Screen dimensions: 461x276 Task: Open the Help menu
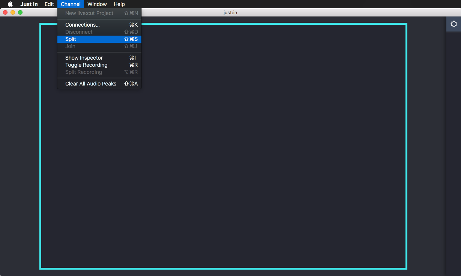(x=119, y=4)
